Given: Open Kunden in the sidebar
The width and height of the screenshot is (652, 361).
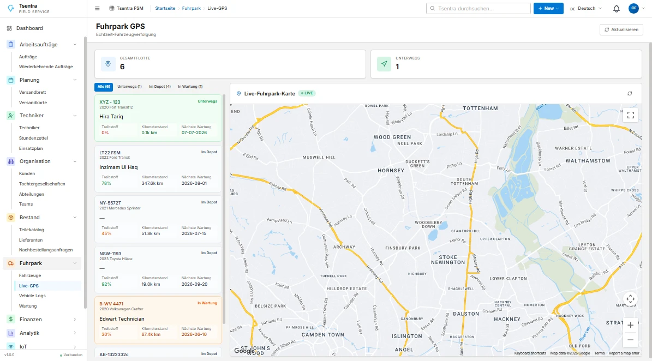Looking at the screenshot, I should pos(27,173).
